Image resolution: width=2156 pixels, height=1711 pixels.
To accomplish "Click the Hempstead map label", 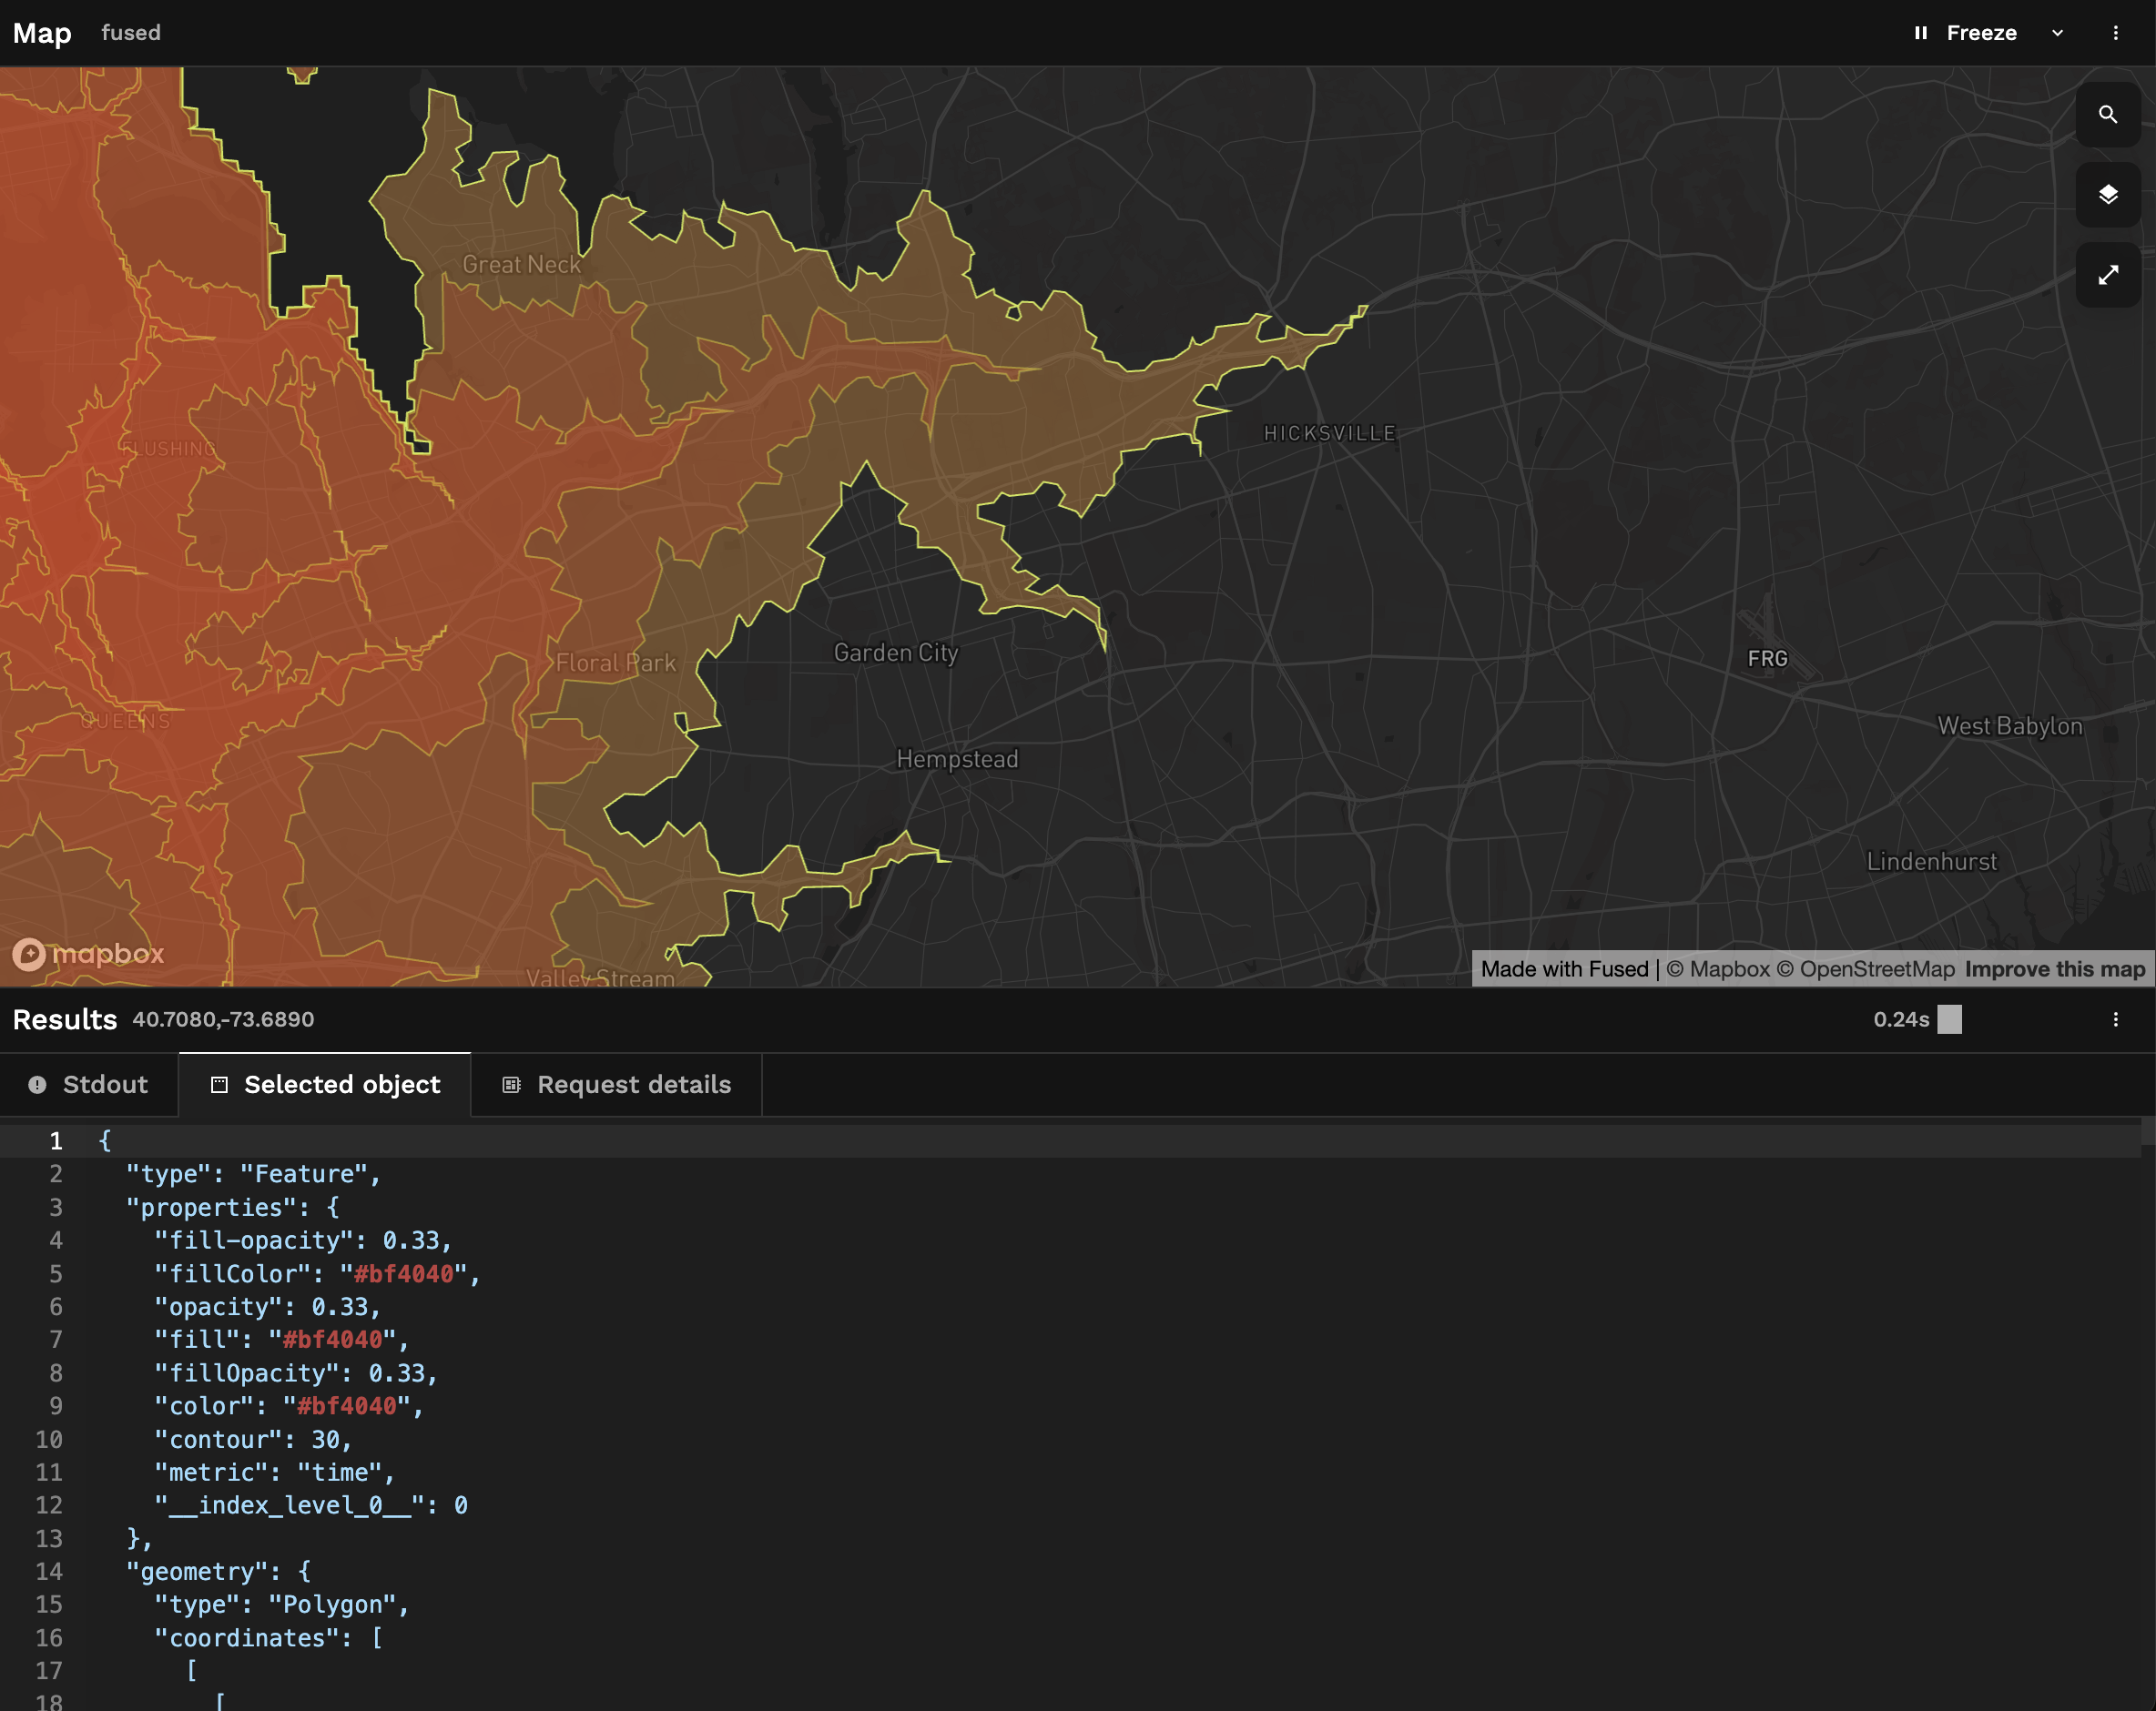I will (957, 760).
